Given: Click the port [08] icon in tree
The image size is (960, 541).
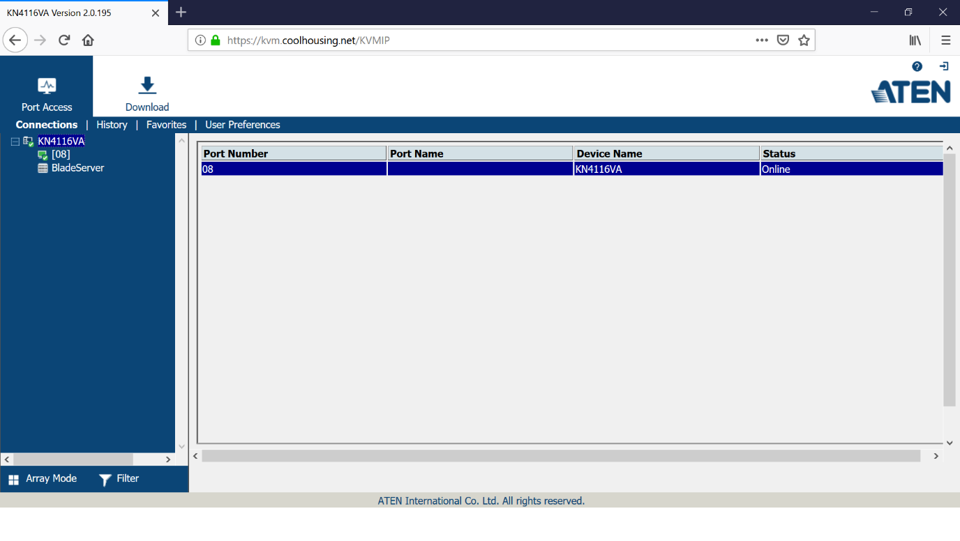Looking at the screenshot, I should tap(43, 155).
